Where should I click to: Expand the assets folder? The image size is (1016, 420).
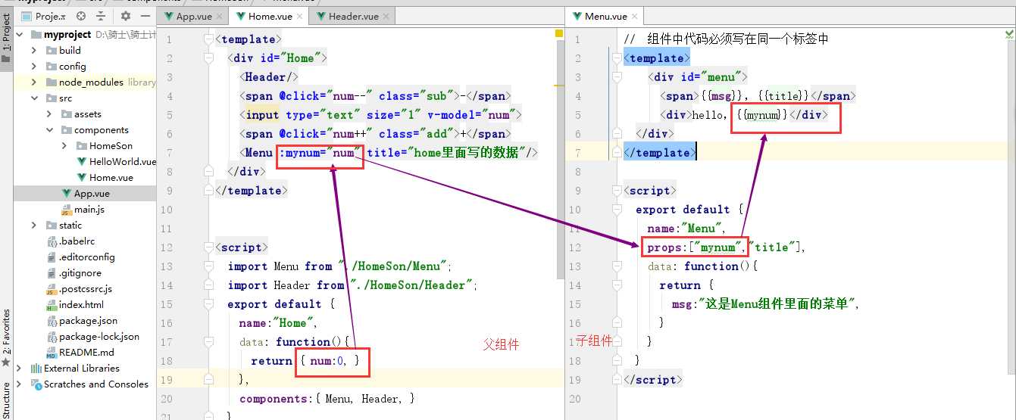(x=49, y=114)
